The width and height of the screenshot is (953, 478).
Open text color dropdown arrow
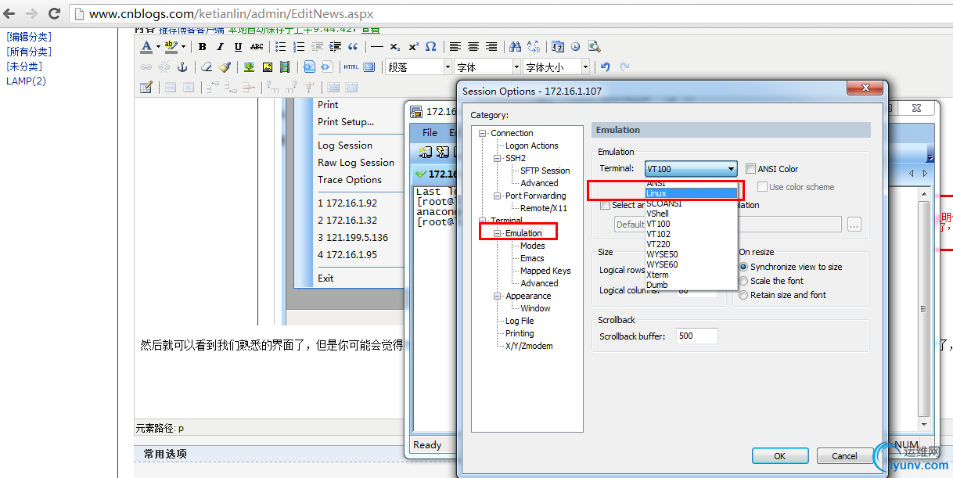tap(158, 47)
